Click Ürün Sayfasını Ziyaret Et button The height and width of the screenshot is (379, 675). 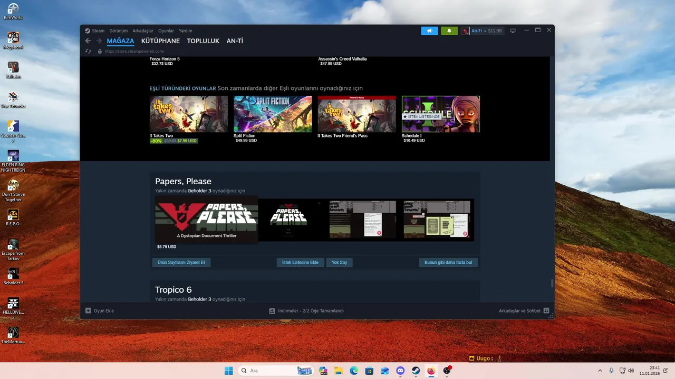click(x=181, y=262)
